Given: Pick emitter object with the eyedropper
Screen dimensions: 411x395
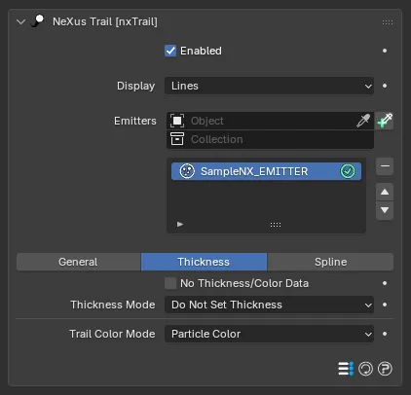Looking at the screenshot, I should tap(363, 121).
